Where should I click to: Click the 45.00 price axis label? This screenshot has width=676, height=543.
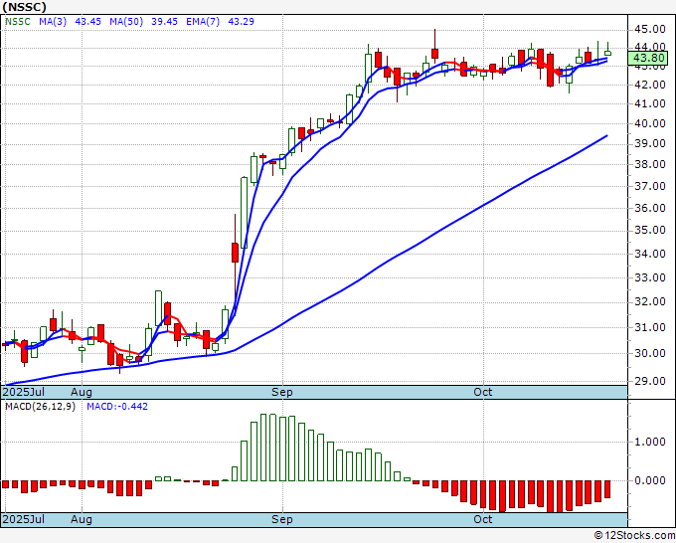pos(650,29)
